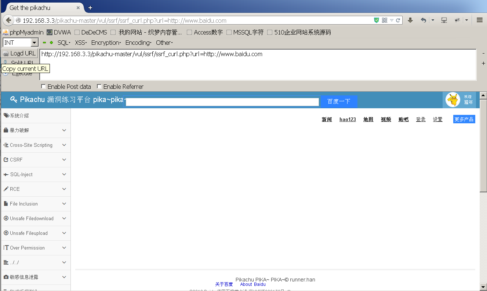Open the INT dropdown in HackBar
The image size is (487, 291).
click(21, 43)
